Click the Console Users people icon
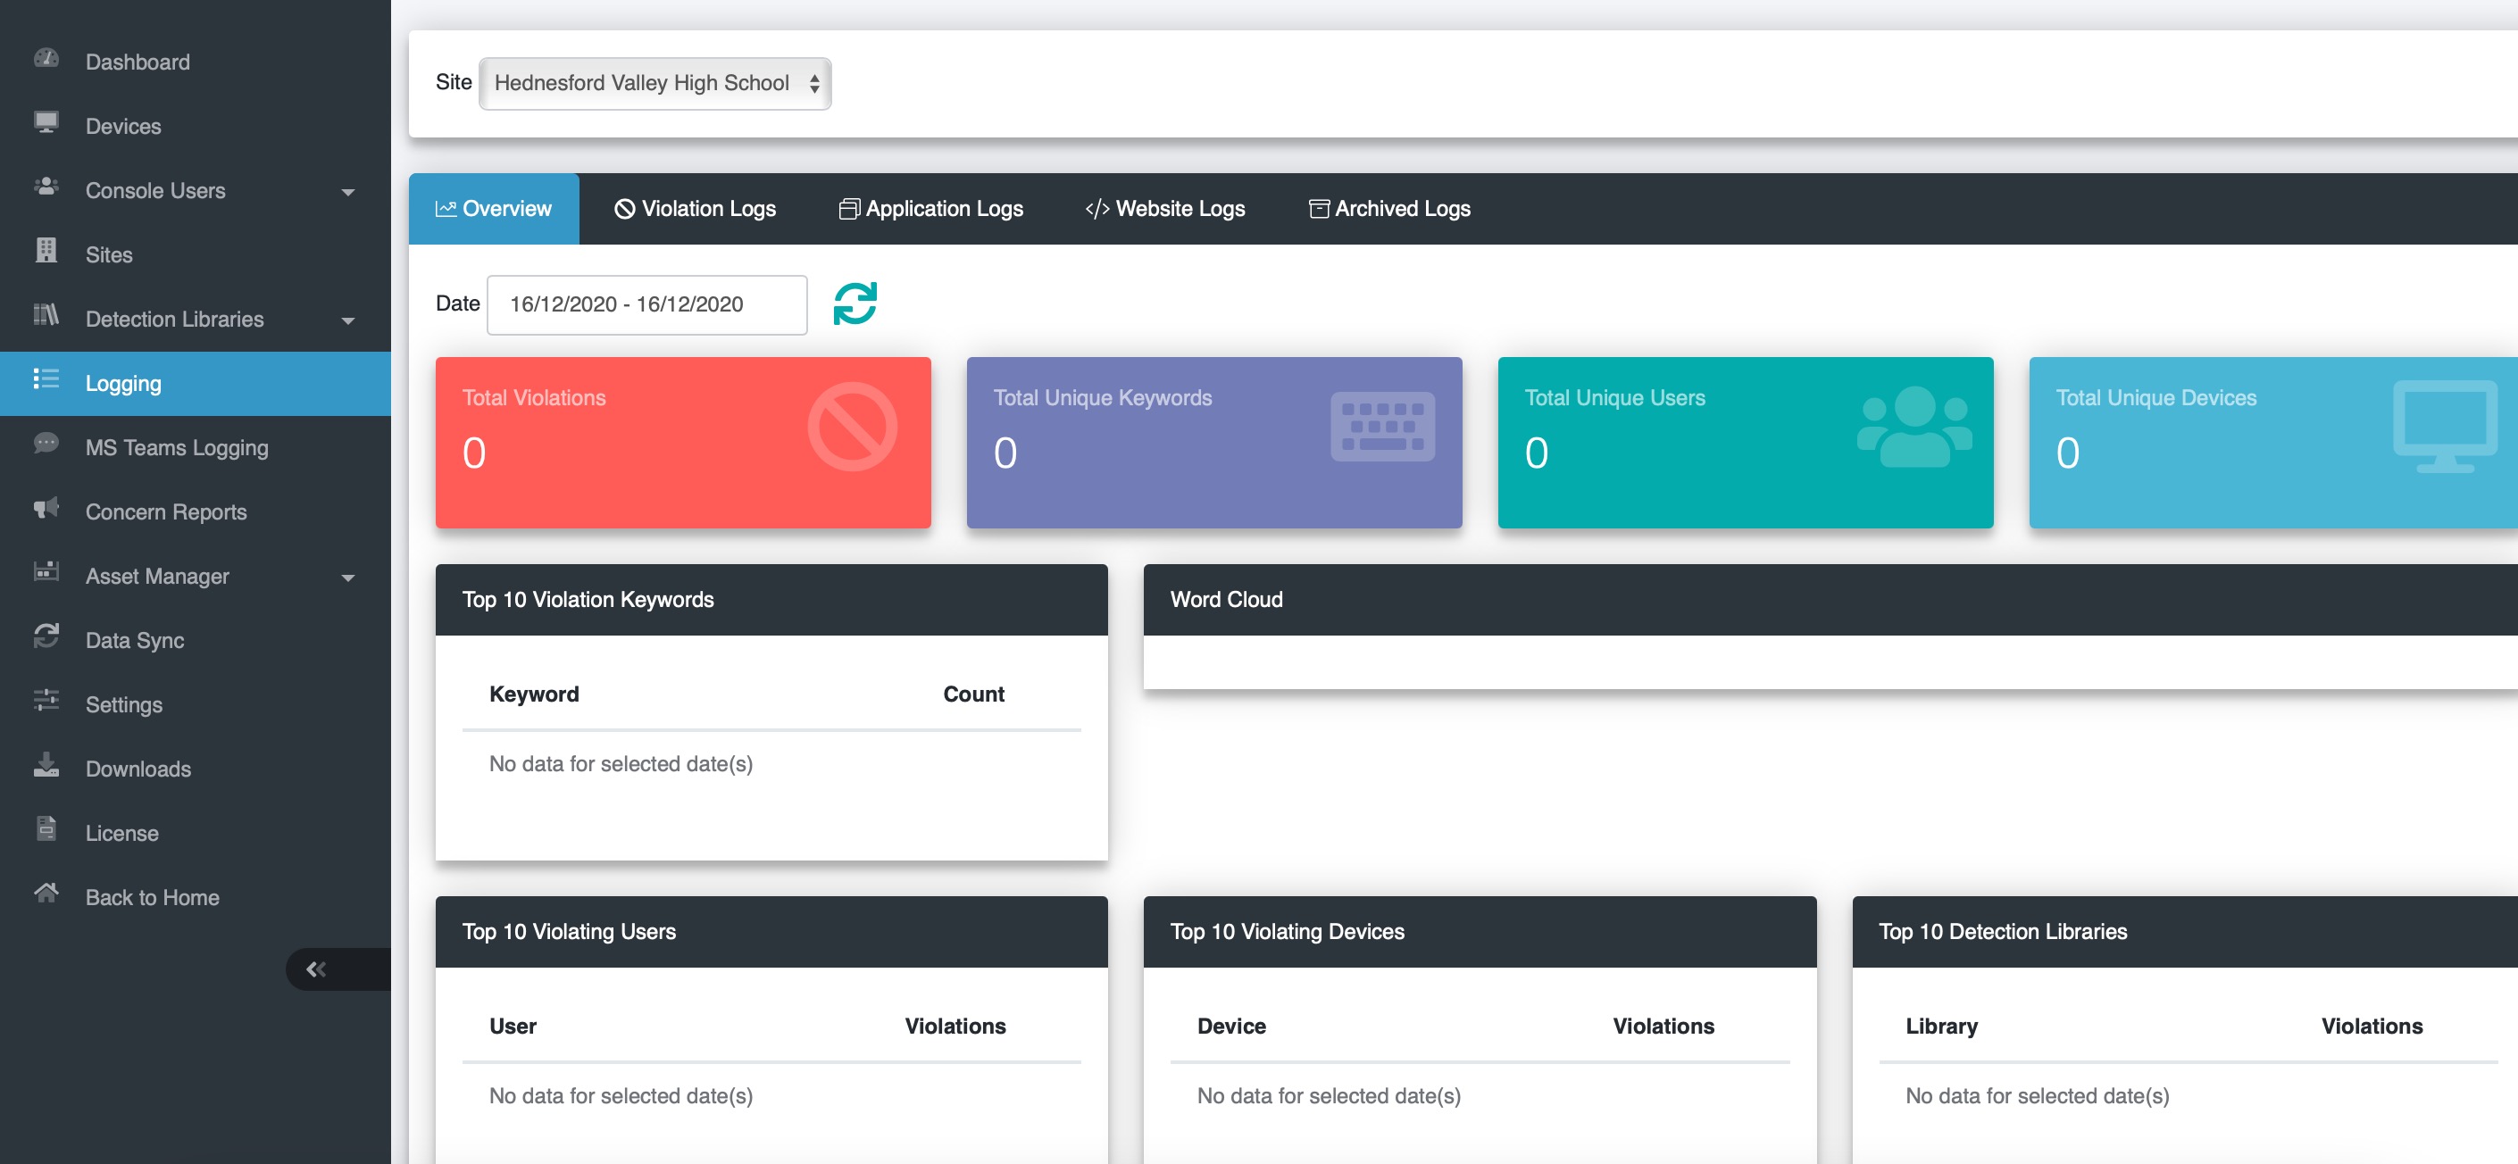The width and height of the screenshot is (2518, 1164). click(x=46, y=187)
